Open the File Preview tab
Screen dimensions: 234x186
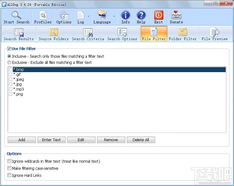tap(214, 34)
